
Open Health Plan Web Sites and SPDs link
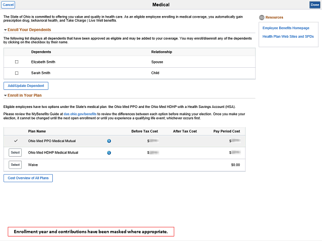pyautogui.click(x=284, y=37)
